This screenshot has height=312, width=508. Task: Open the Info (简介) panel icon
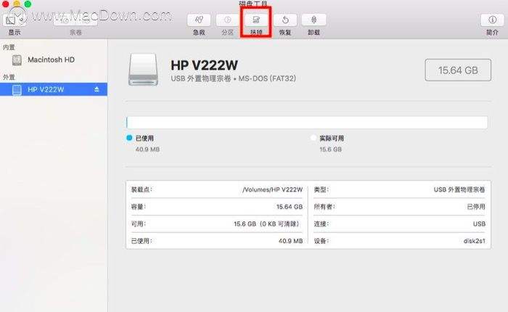pyautogui.click(x=492, y=20)
